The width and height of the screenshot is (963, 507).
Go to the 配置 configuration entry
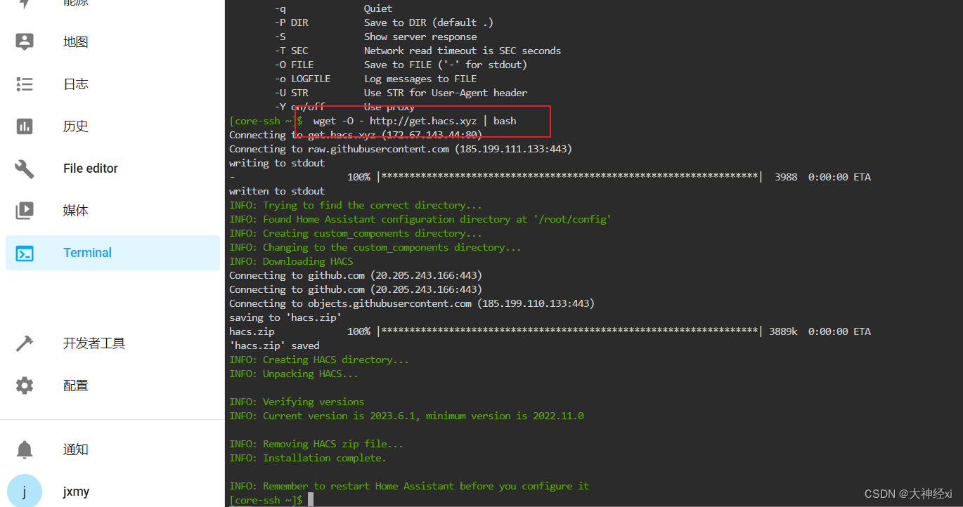click(x=76, y=386)
